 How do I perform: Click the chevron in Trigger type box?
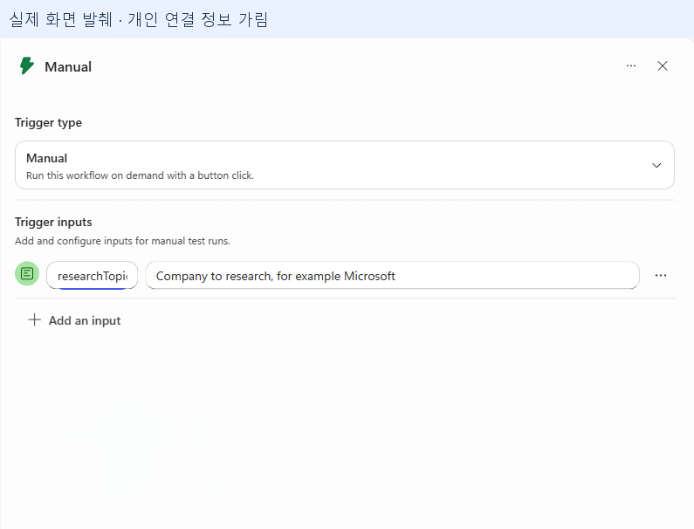pyautogui.click(x=656, y=166)
